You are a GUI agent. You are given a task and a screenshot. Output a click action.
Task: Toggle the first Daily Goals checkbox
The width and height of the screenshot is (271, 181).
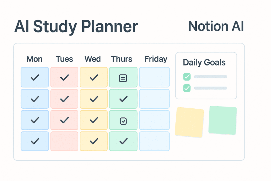pyautogui.click(x=187, y=77)
